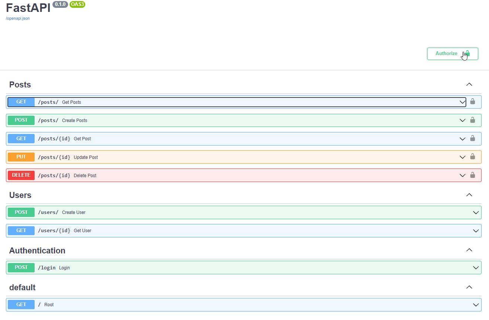Collapse the Posts section
489x320 pixels.
click(469, 84)
